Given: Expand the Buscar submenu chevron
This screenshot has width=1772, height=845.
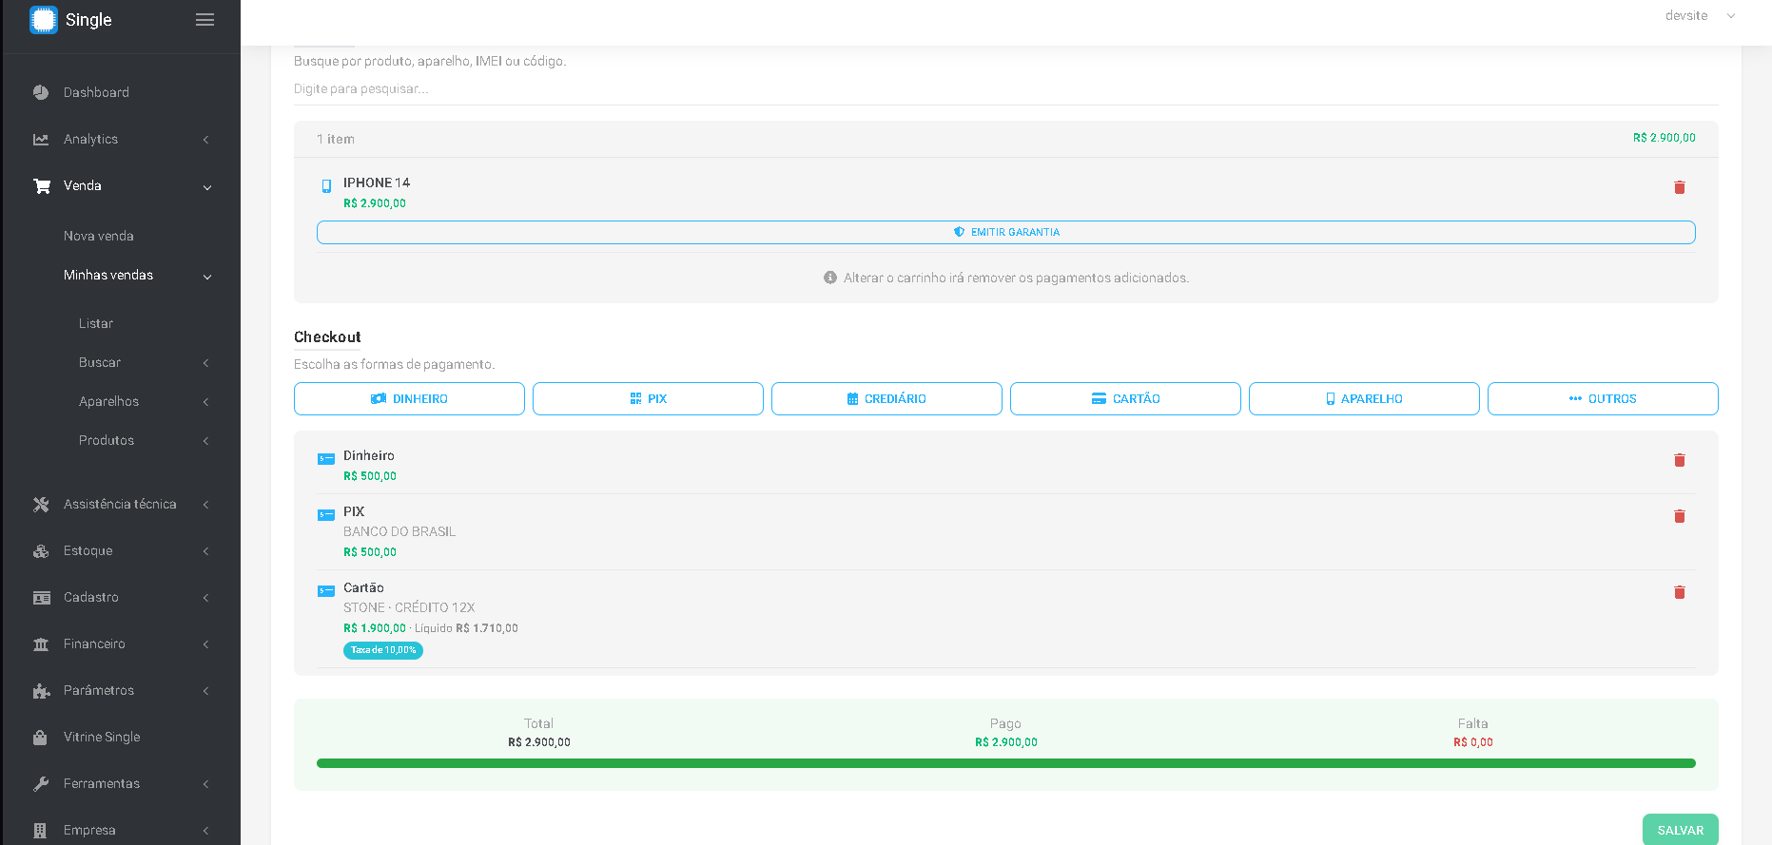Looking at the screenshot, I should (x=206, y=363).
